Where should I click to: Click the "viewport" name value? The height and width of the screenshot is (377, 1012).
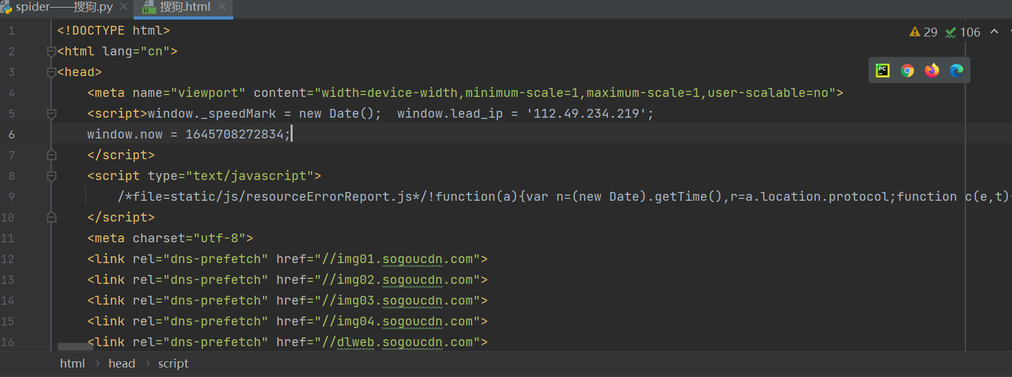208,93
